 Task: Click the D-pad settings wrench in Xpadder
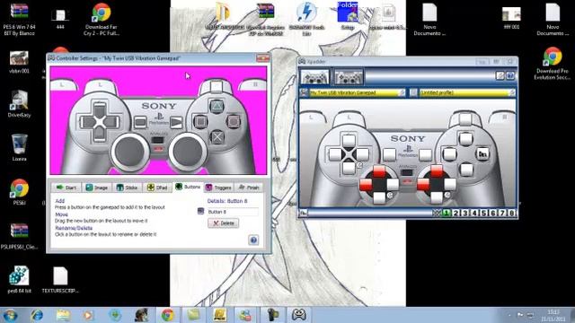359,165
